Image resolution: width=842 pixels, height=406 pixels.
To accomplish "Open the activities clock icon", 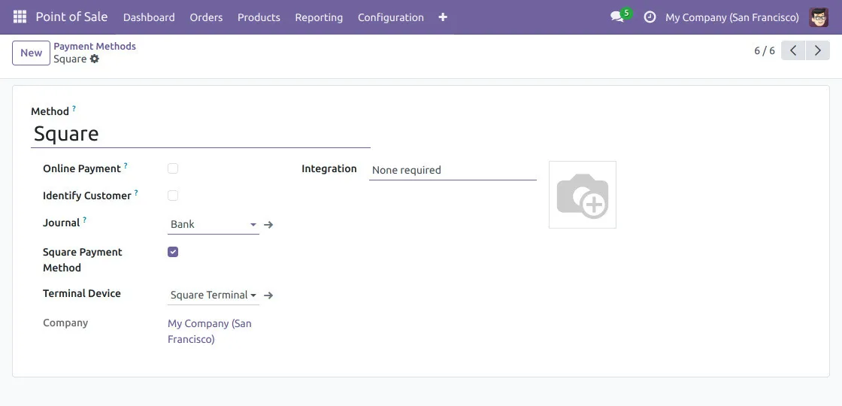I will click(x=650, y=17).
